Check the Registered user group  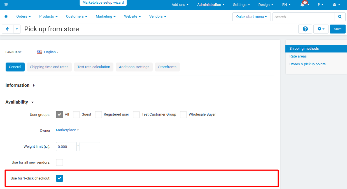98,114
